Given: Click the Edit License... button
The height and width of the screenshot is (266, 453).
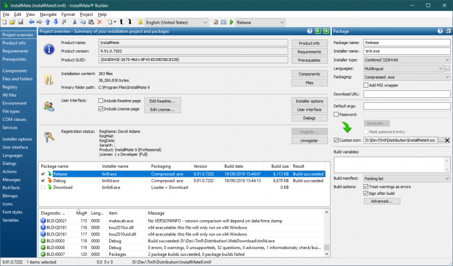Looking at the screenshot, I should coord(161,109).
